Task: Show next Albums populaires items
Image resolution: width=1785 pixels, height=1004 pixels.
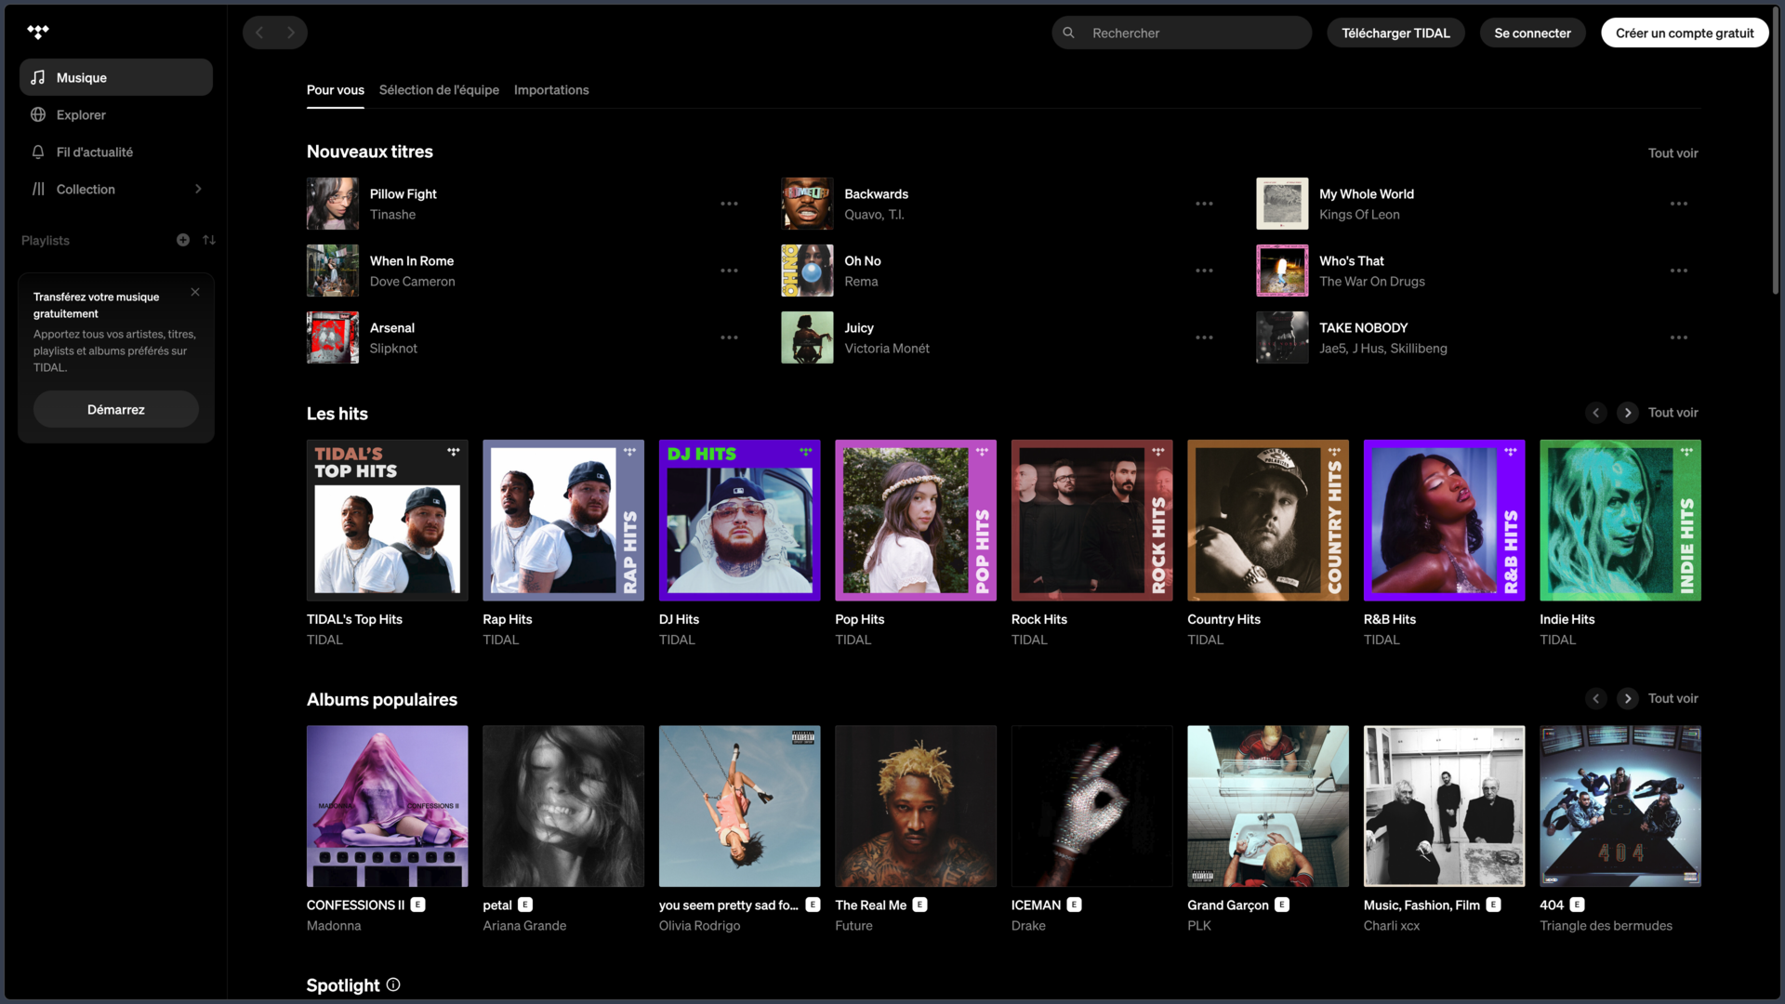Action: point(1628,698)
